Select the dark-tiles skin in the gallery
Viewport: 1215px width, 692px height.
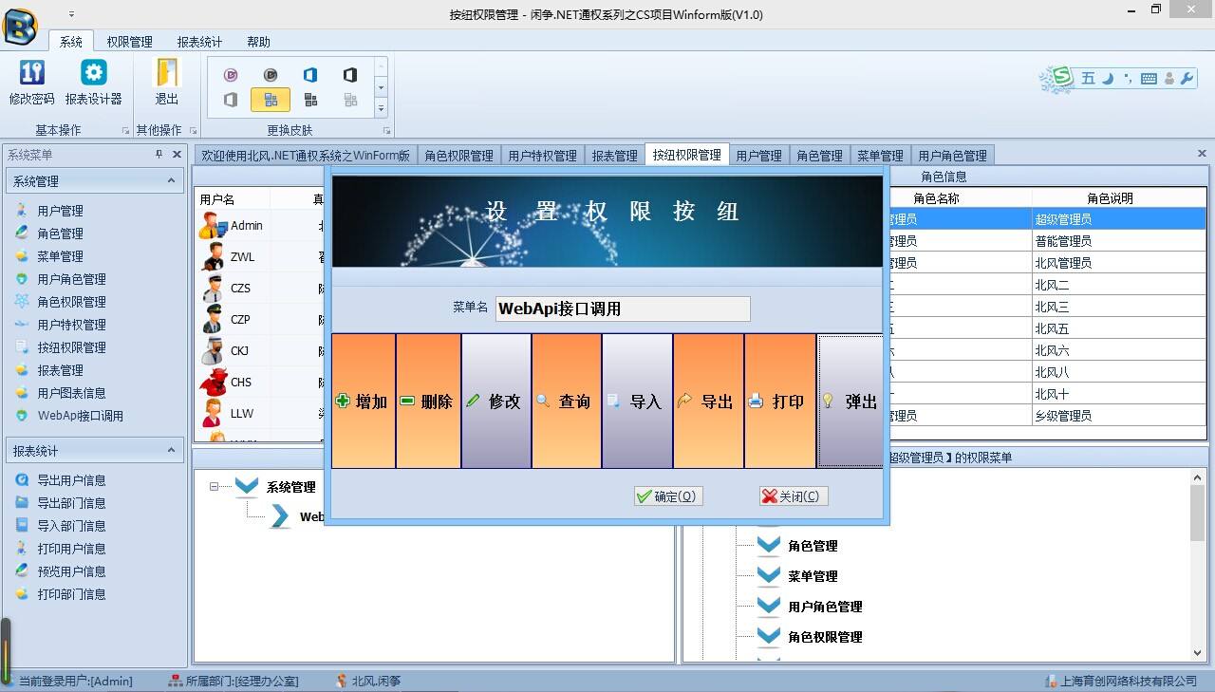click(x=310, y=99)
